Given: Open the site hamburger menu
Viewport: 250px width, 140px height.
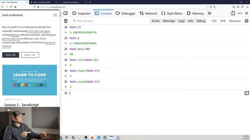Looking at the screenshot, I should point(55,15).
